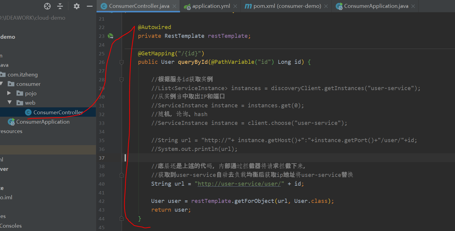The width and height of the screenshot is (455, 231).
Task: Click the Spring bean gutter icon on line 23
Action: tap(110, 36)
